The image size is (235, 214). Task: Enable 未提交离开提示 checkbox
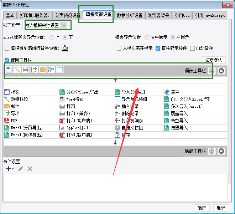[119, 49]
